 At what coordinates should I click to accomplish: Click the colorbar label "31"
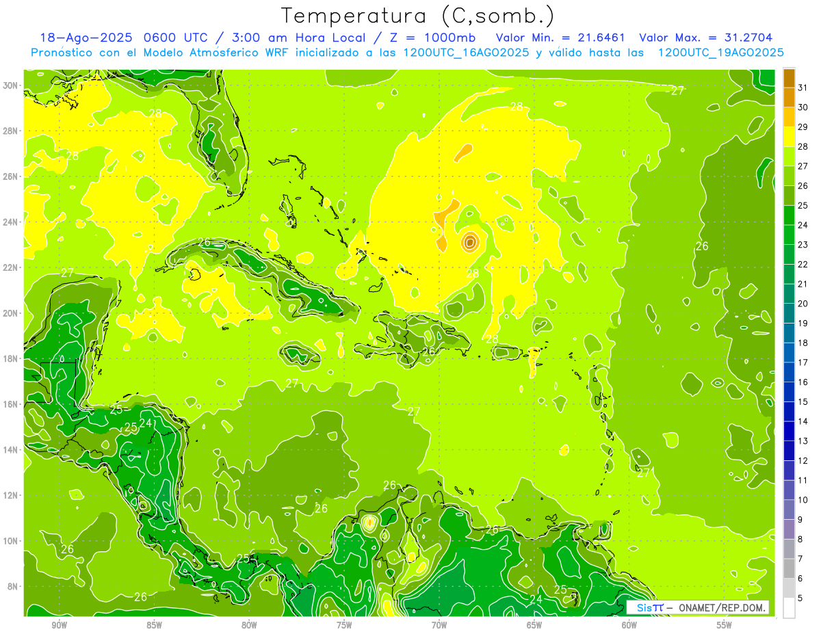pos(803,88)
